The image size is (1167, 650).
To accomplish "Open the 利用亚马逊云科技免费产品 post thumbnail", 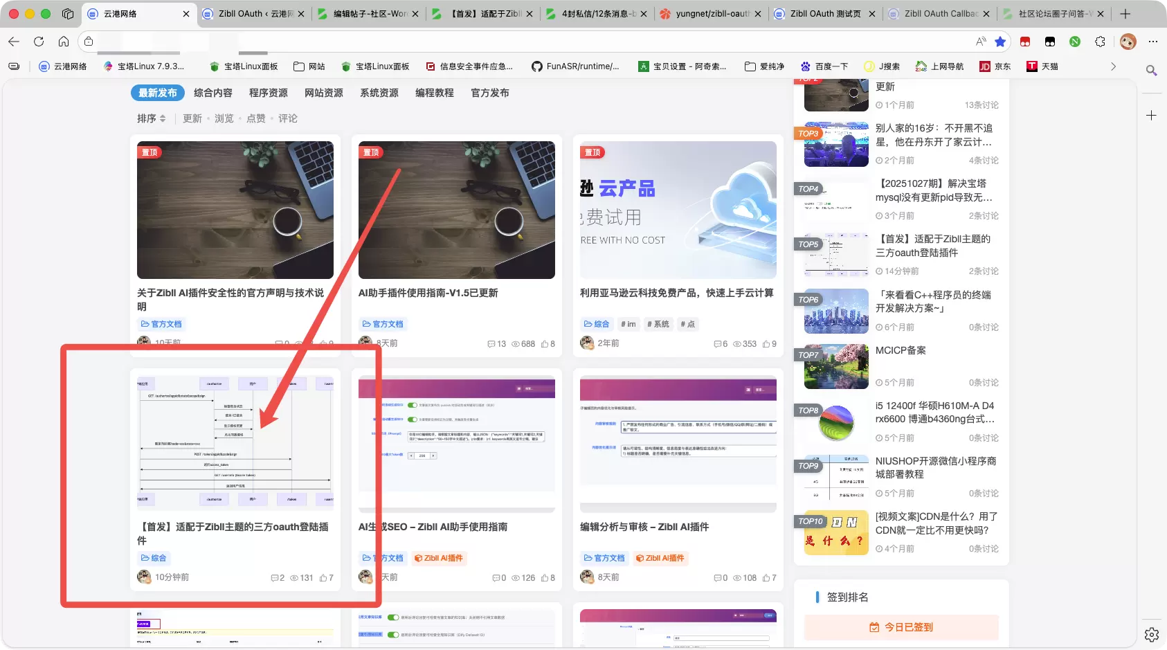I will pos(678,210).
